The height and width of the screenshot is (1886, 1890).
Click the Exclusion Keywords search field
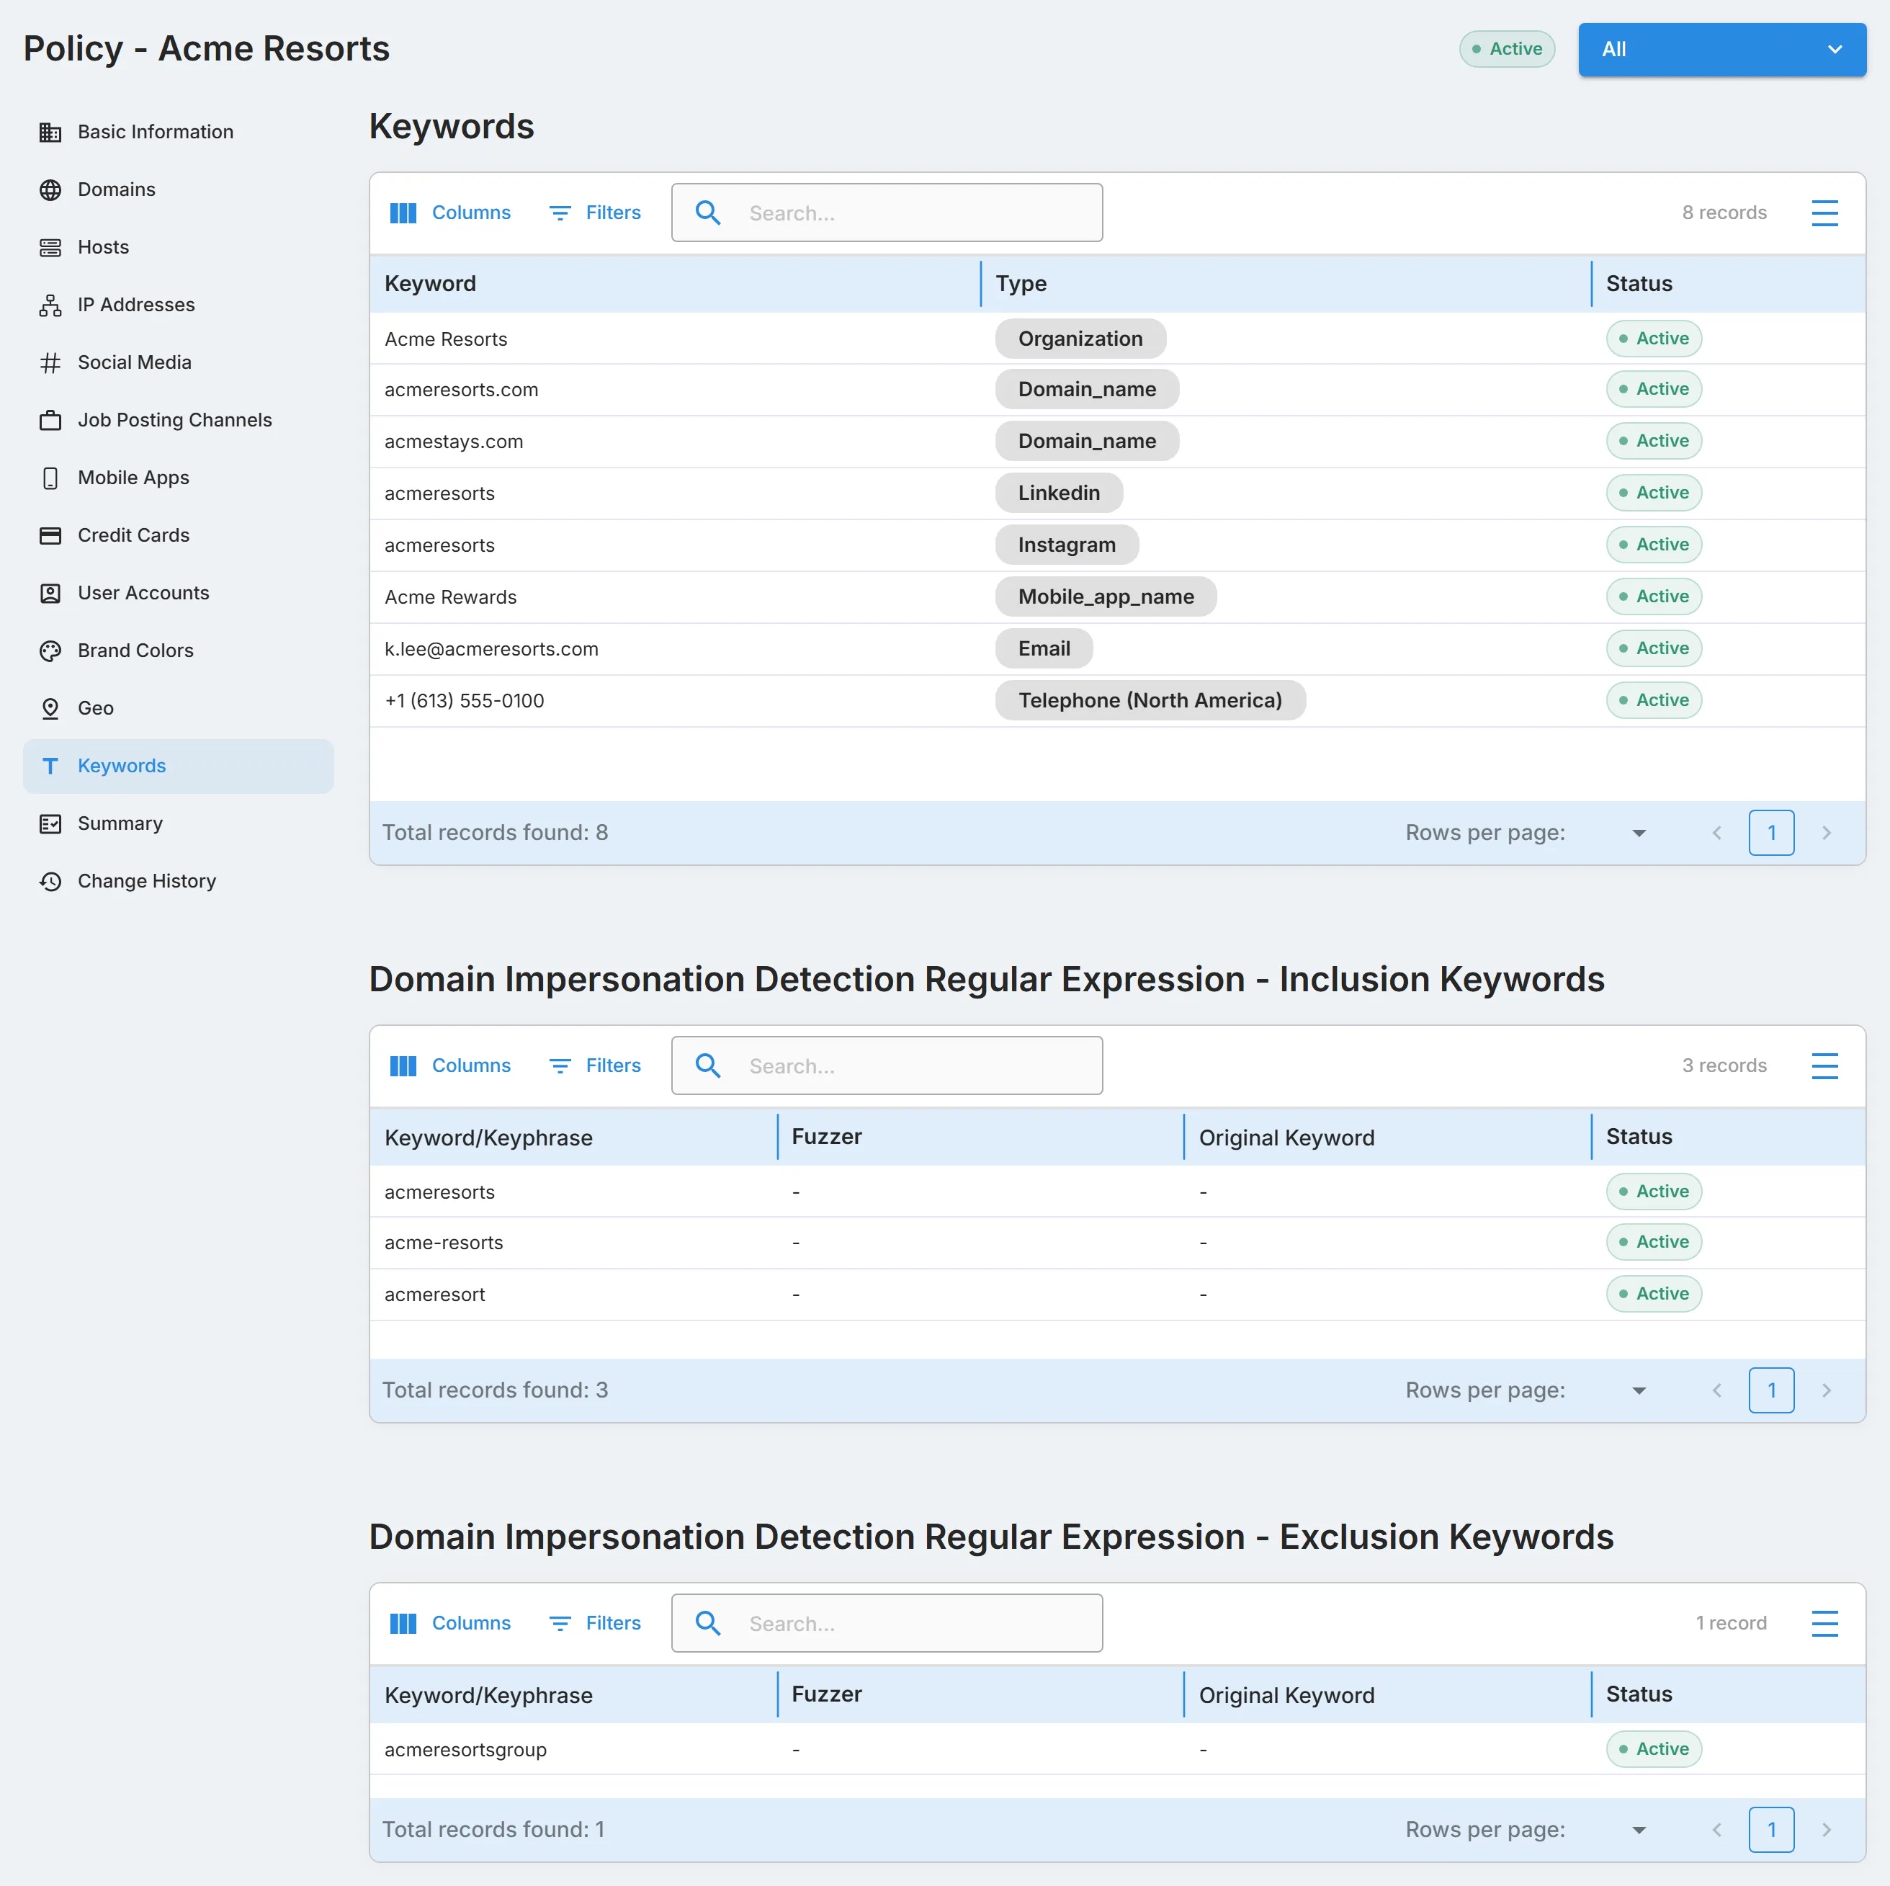pyautogui.click(x=887, y=1623)
